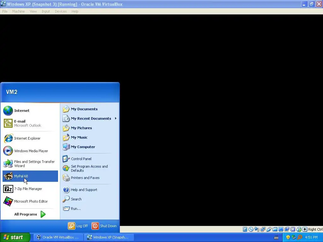
Task: Open Printers and Faxes
Action: tap(90, 178)
